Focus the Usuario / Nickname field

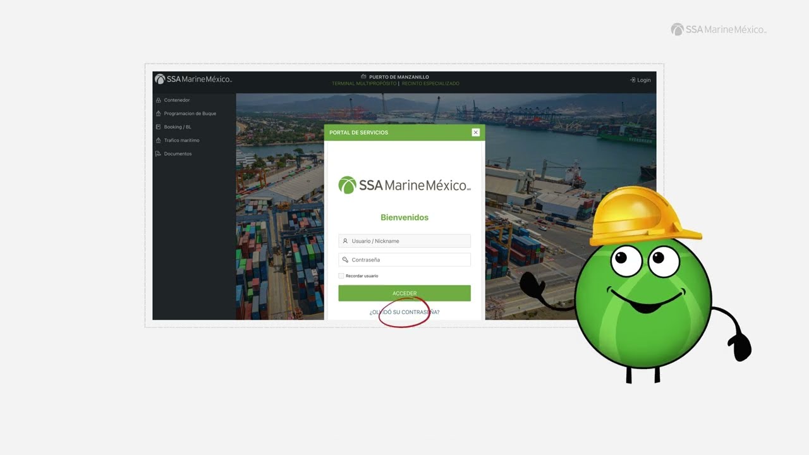pos(404,241)
